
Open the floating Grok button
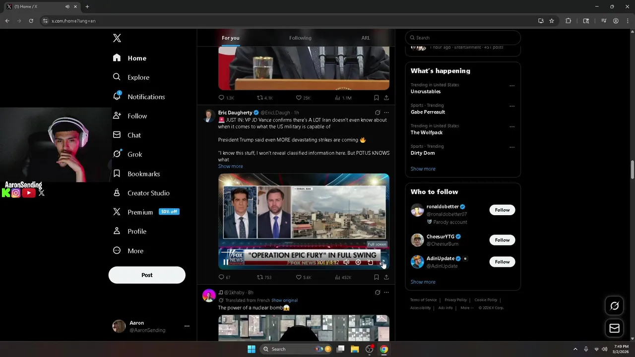[614, 306]
